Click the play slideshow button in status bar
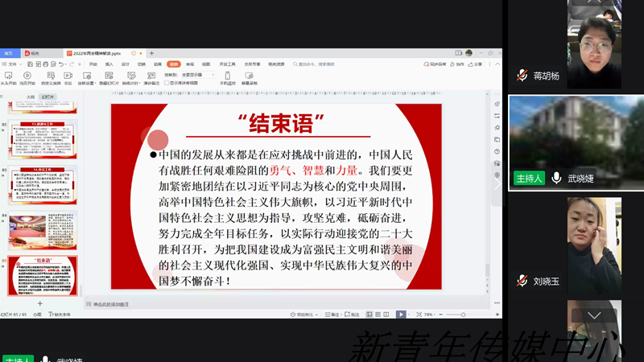Image resolution: width=644 pixels, height=362 pixels. point(401,315)
